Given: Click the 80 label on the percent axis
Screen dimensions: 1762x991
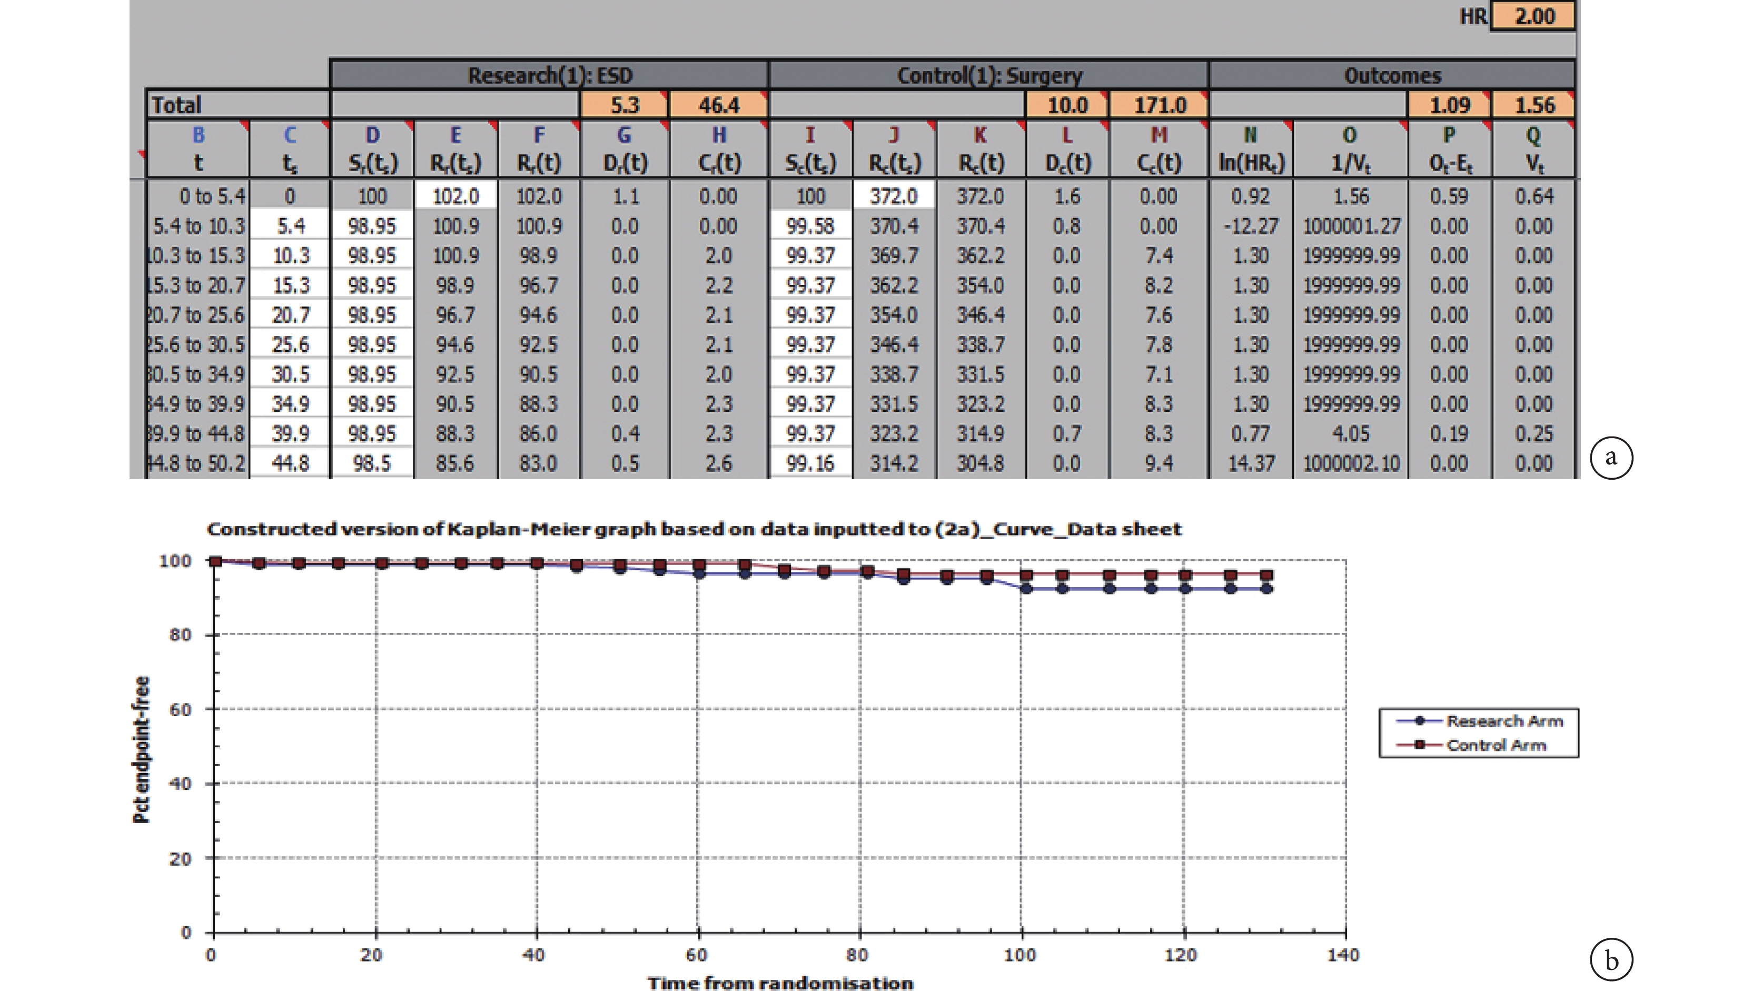Looking at the screenshot, I should pyautogui.click(x=181, y=635).
